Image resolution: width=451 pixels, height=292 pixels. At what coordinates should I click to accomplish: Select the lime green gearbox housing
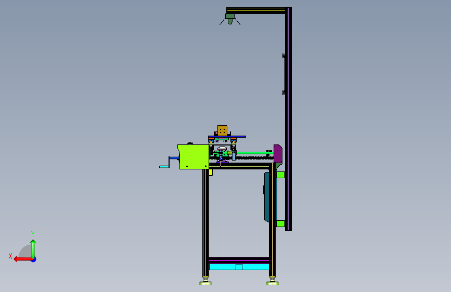[194, 156]
